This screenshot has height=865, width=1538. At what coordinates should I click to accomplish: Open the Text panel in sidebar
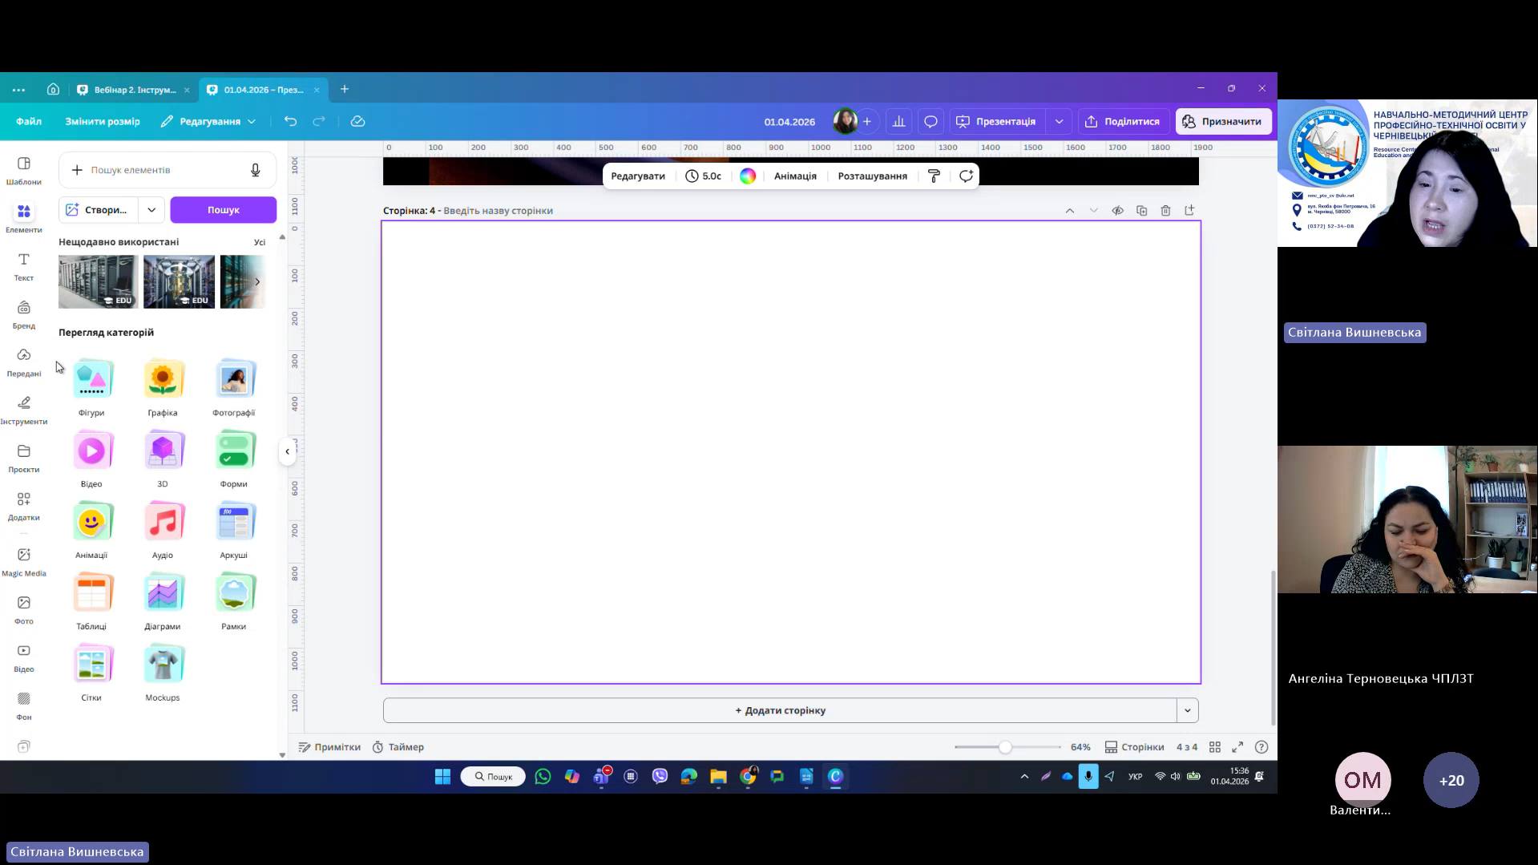(x=24, y=266)
